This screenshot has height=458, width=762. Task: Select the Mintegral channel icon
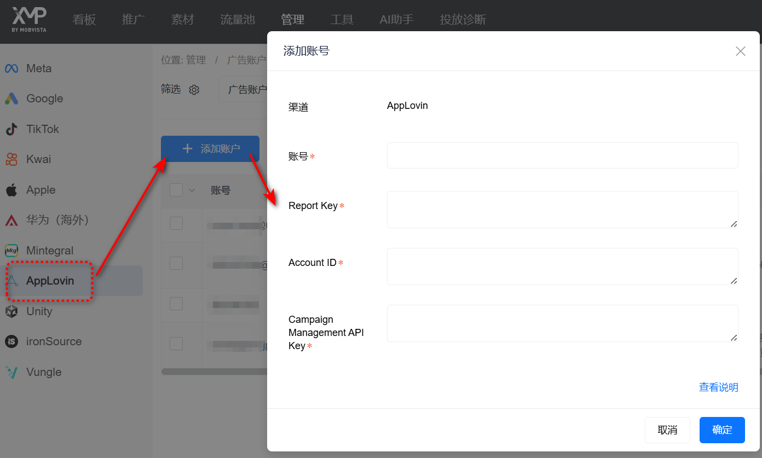coord(11,250)
